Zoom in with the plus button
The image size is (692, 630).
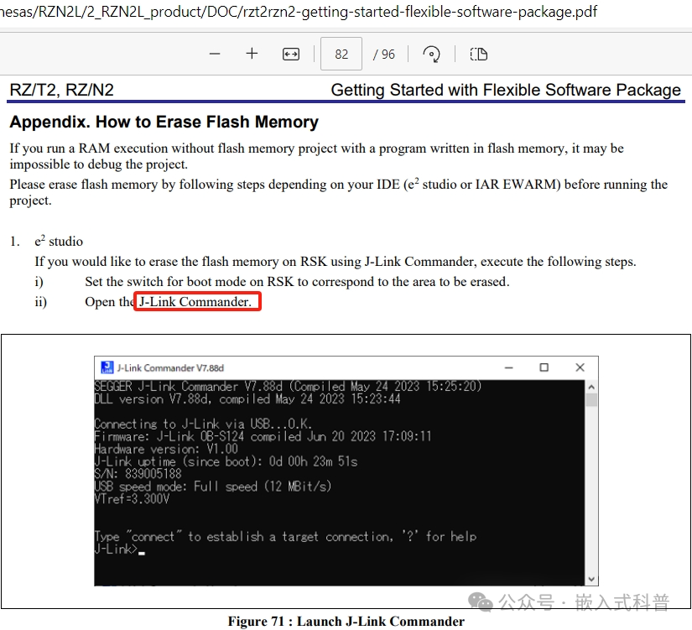[x=252, y=54]
